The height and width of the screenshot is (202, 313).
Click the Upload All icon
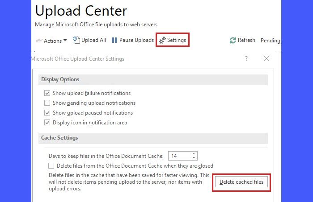[x=77, y=40]
